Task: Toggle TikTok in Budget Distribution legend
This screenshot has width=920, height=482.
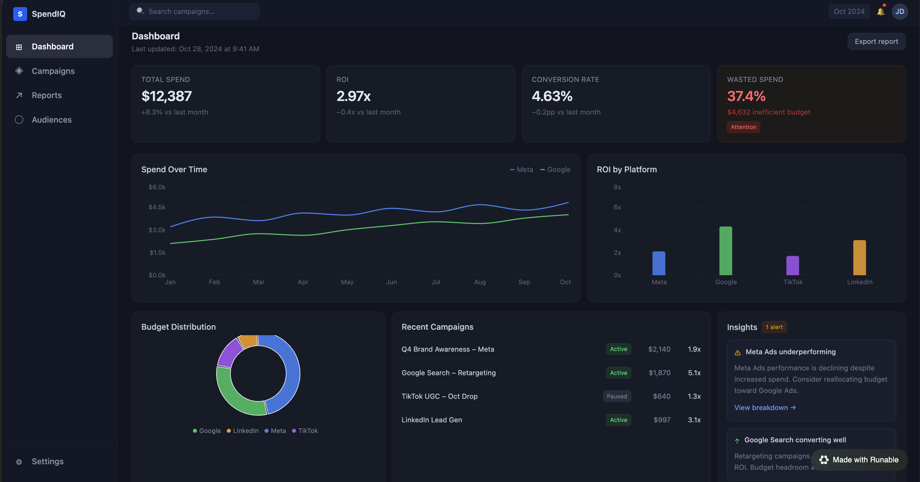Action: click(x=304, y=431)
